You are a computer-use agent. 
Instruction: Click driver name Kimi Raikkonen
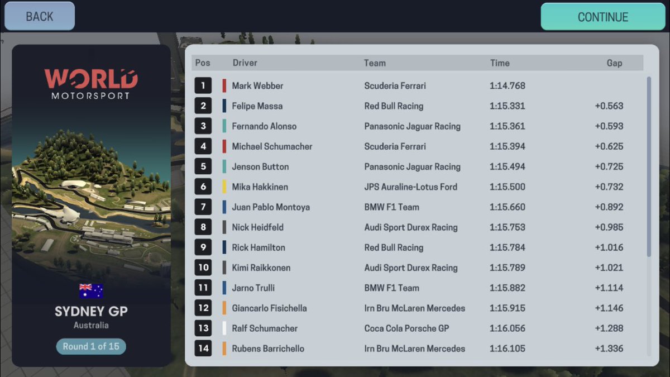pyautogui.click(x=261, y=268)
